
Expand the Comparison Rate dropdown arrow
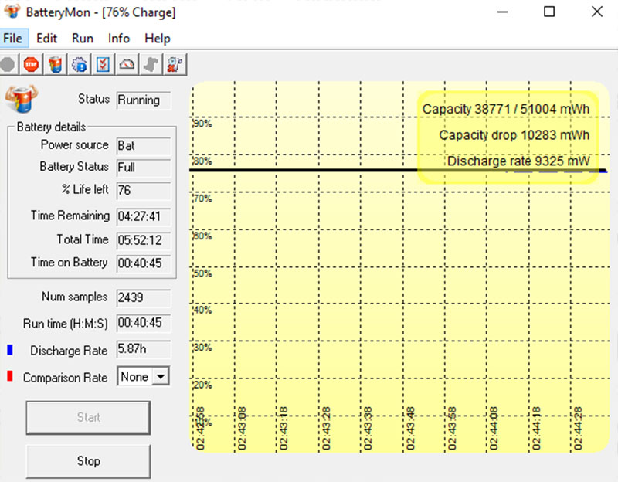161,376
